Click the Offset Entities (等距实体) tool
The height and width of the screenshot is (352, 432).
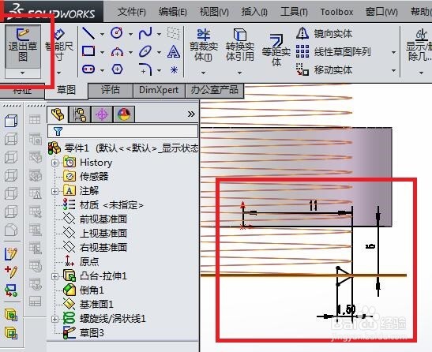[x=276, y=51]
